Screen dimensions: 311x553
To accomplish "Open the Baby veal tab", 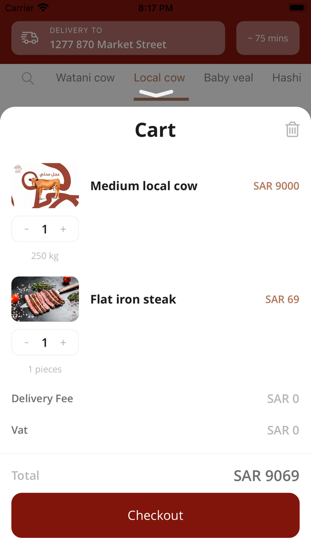I will 228,78.
